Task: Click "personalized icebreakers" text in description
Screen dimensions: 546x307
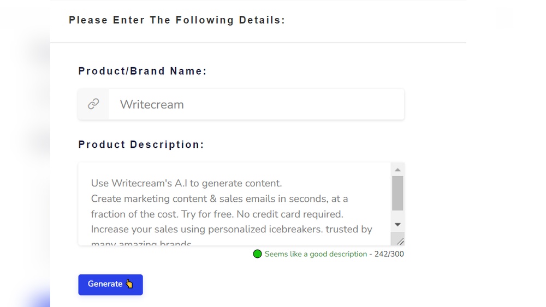Action: (265, 229)
